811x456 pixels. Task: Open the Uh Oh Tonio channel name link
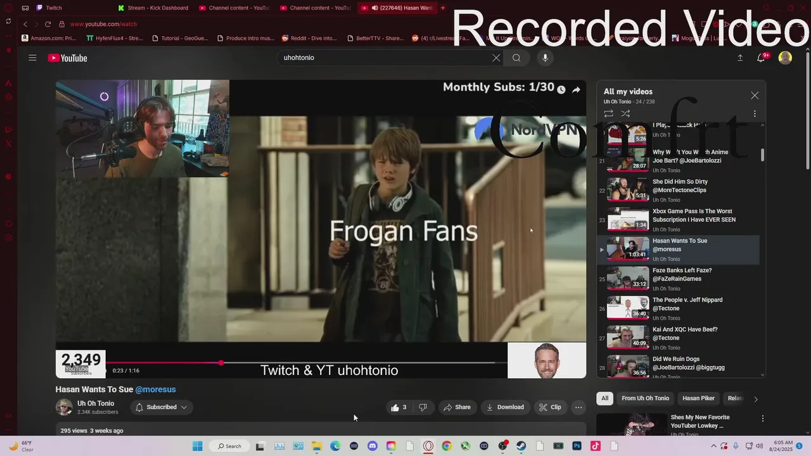96,403
